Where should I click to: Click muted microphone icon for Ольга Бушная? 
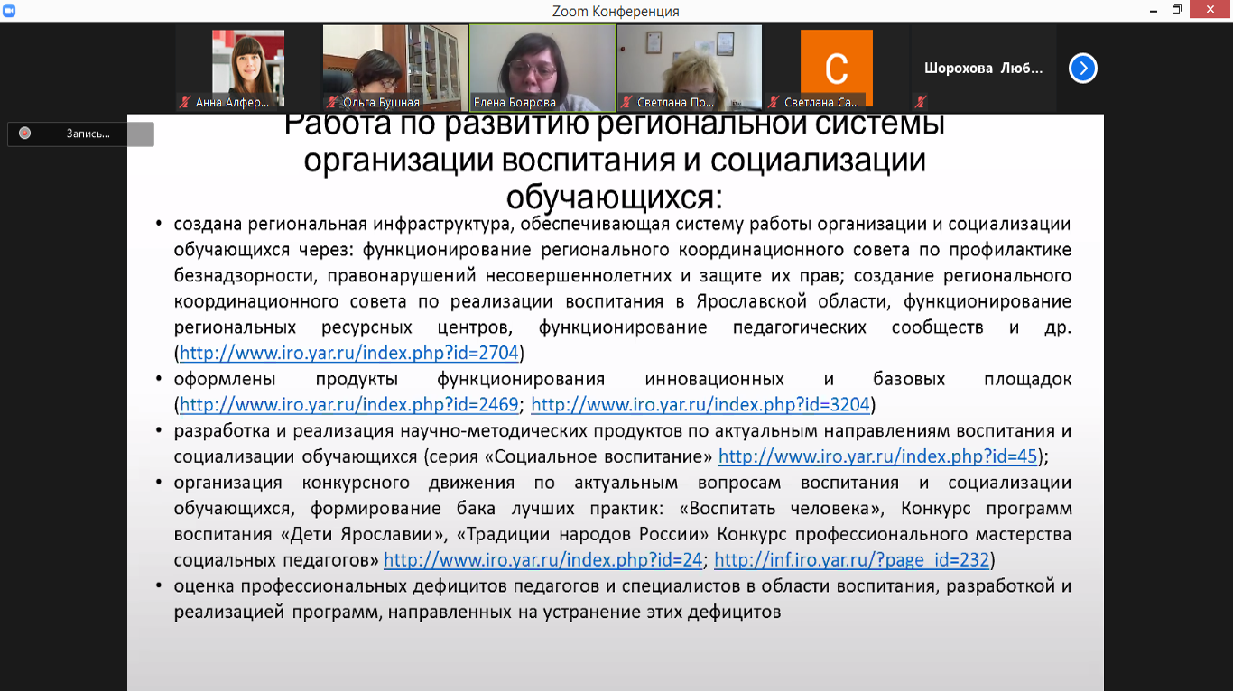click(333, 103)
